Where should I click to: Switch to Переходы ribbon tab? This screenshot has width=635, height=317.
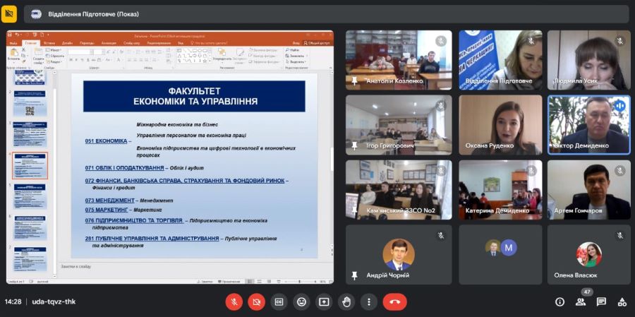(87, 43)
